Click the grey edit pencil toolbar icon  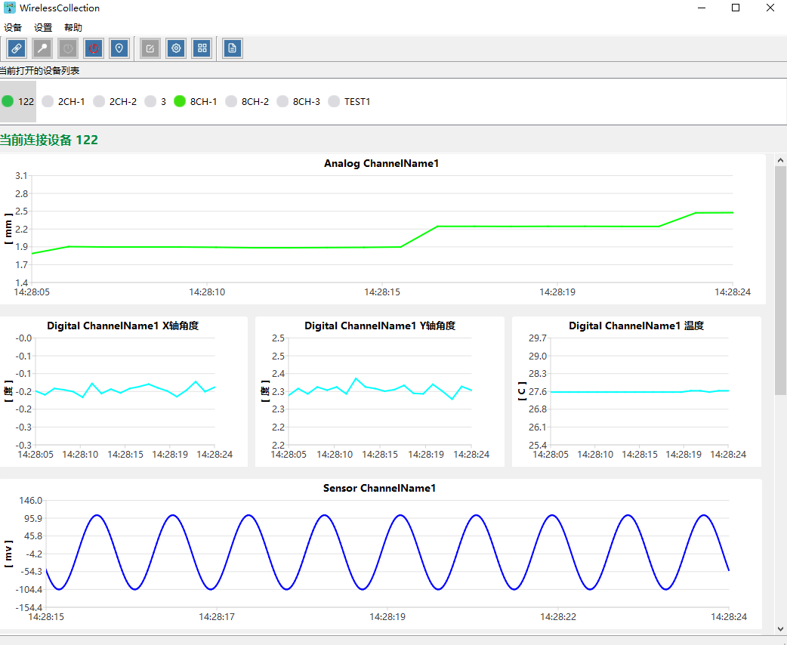[x=150, y=48]
